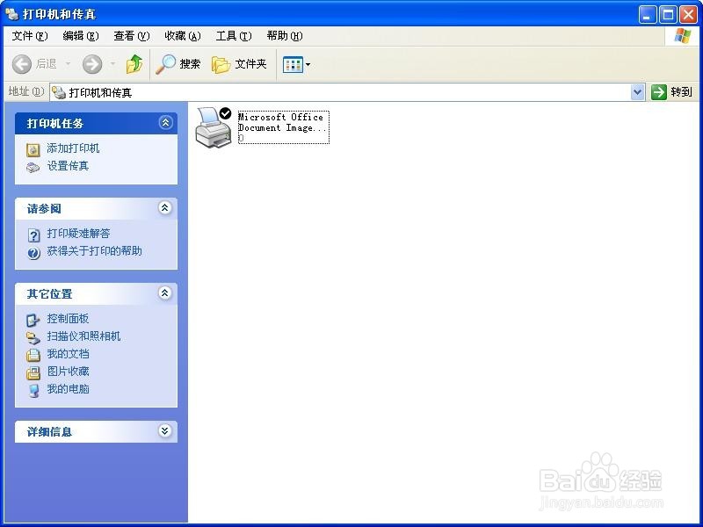Open the Edit (编辑) menu
This screenshot has height=527, width=703.
(x=81, y=36)
